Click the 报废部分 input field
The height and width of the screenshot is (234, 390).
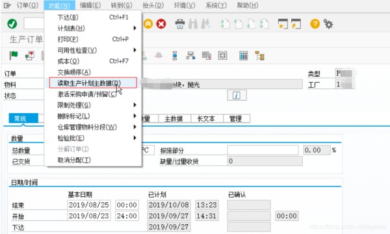click(x=263, y=150)
